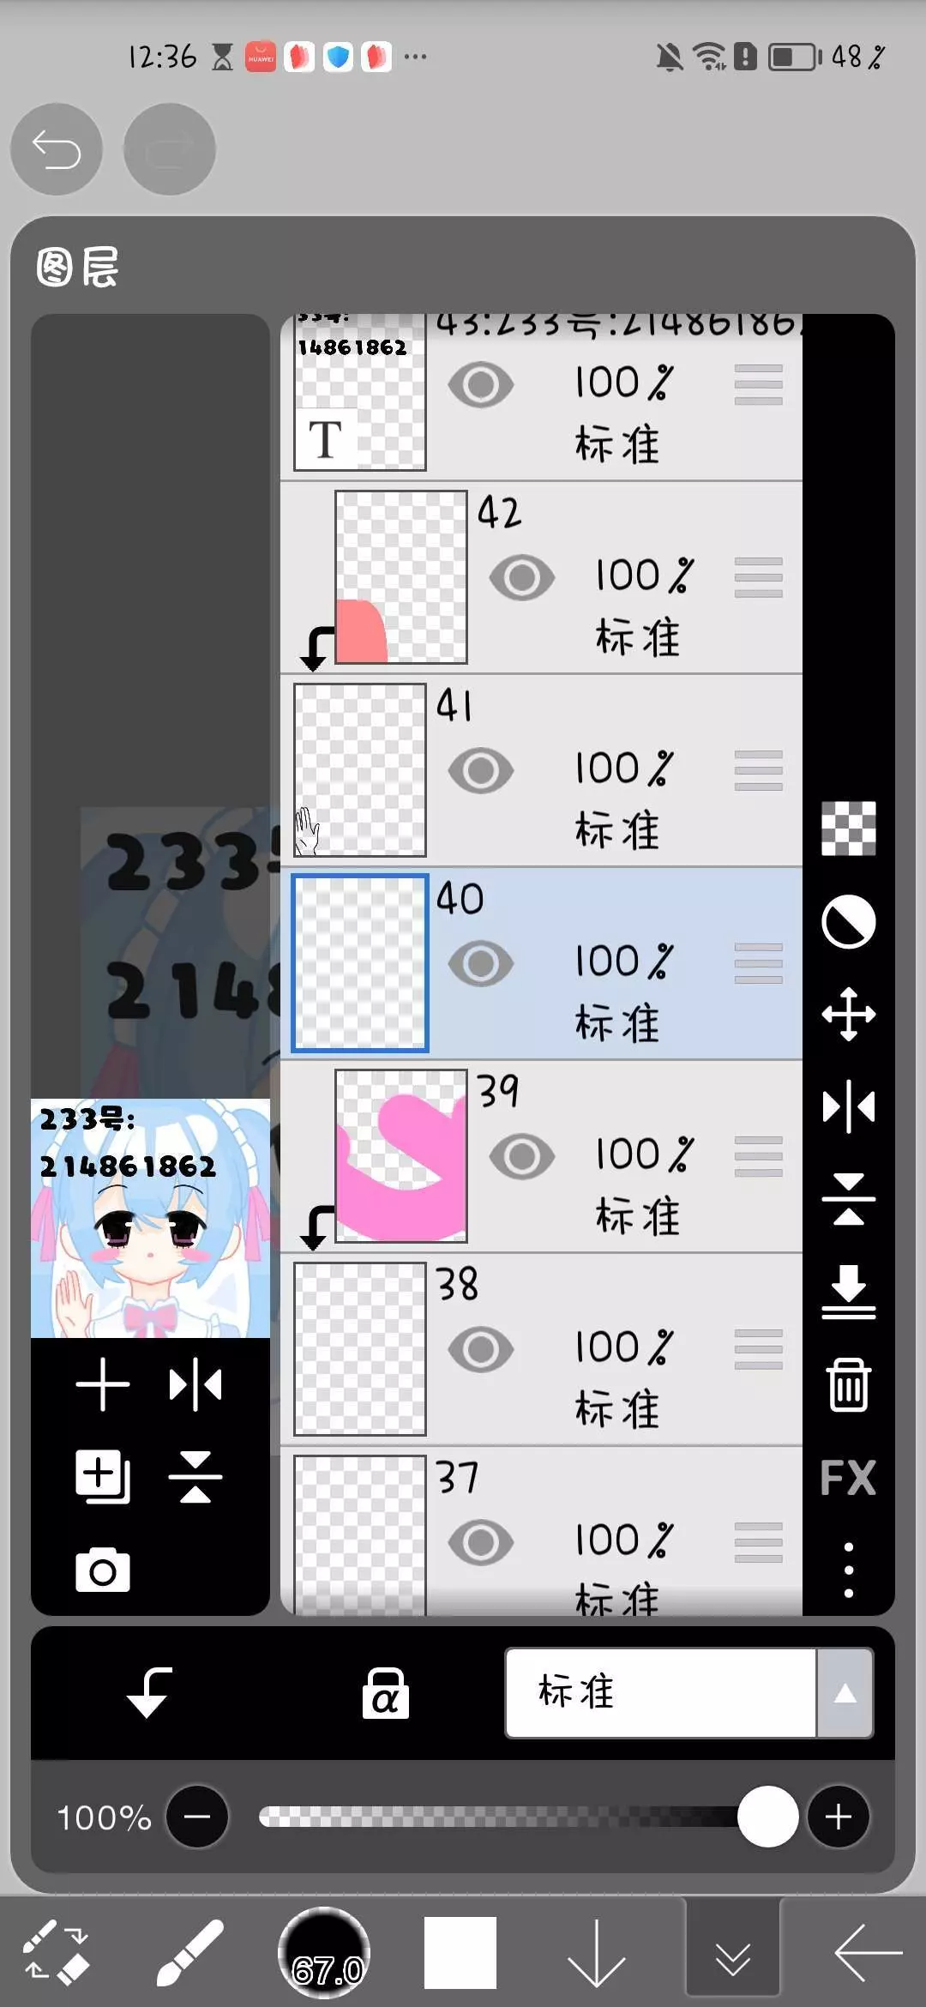The image size is (926, 2007).
Task: Decrease opacity with the minus button
Action: point(197,1817)
